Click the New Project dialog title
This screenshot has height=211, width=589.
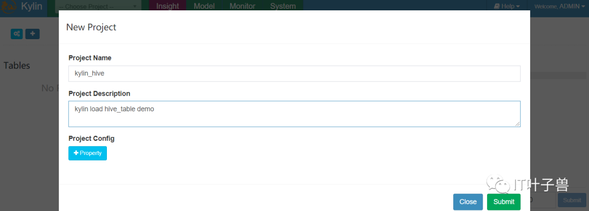tap(91, 27)
